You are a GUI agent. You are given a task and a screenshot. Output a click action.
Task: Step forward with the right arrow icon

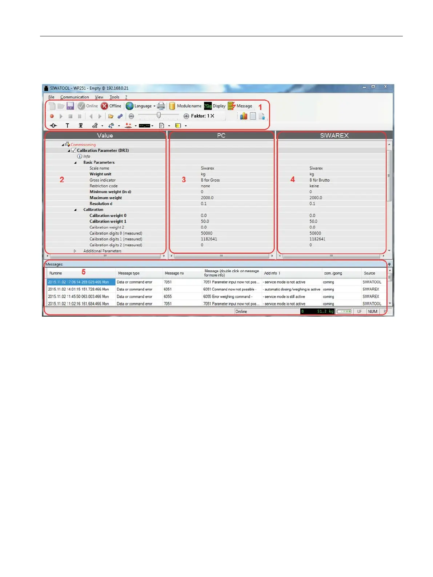(x=100, y=116)
